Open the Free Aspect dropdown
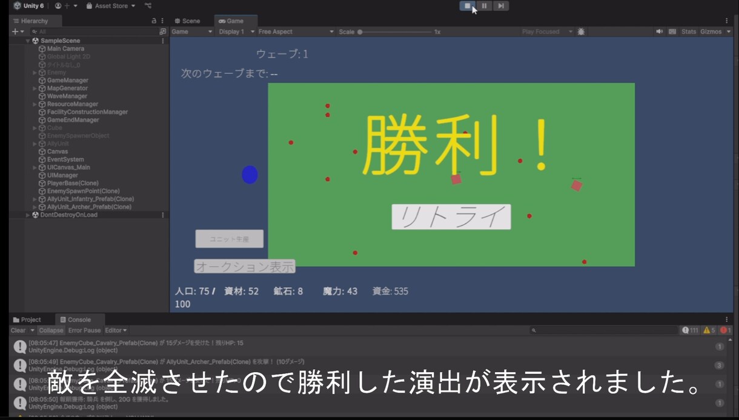The height and width of the screenshot is (420, 739). pos(296,32)
